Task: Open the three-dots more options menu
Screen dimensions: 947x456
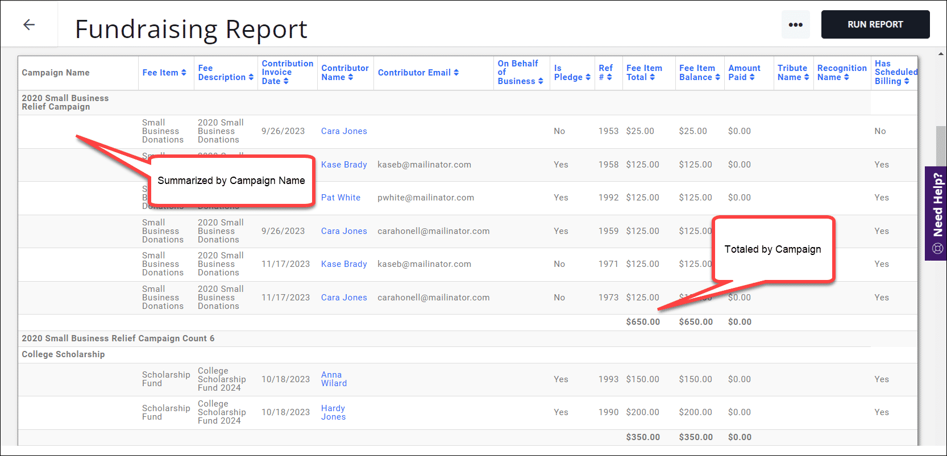Action: point(795,24)
